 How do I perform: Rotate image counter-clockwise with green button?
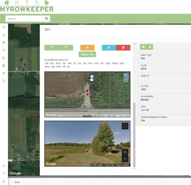click(66, 48)
